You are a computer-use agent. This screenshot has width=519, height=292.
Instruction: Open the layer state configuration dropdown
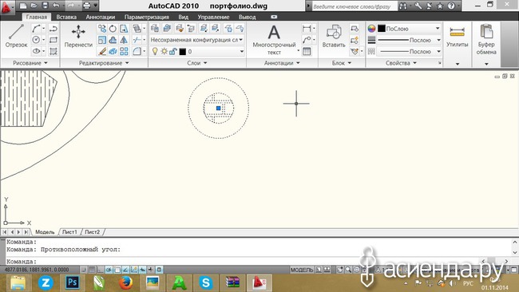click(x=197, y=40)
